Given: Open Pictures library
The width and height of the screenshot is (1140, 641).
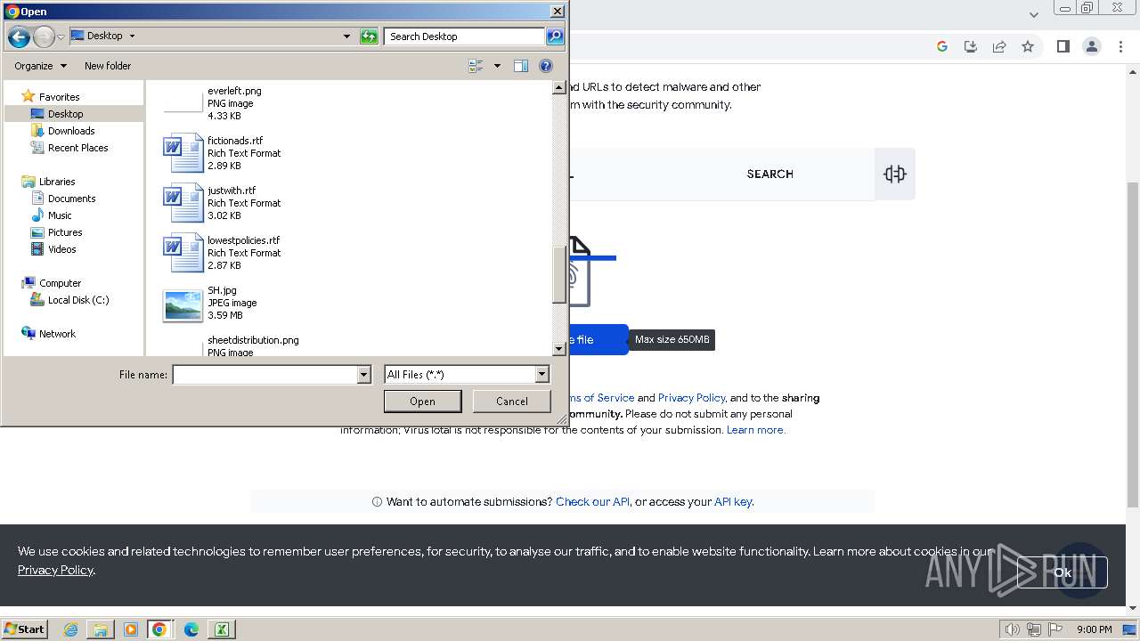Looking at the screenshot, I should coord(65,232).
